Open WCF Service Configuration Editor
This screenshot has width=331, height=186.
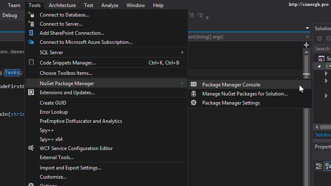pyautogui.click(x=106, y=148)
